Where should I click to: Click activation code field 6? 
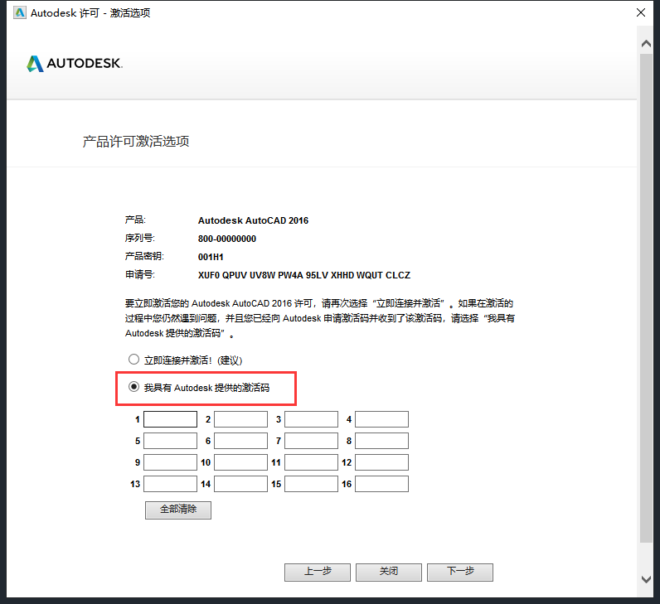pos(240,441)
